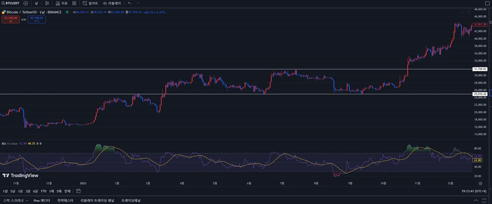The height and width of the screenshot is (204, 492).
Task: Open the 지표 indicators menu
Action: coord(61,3)
